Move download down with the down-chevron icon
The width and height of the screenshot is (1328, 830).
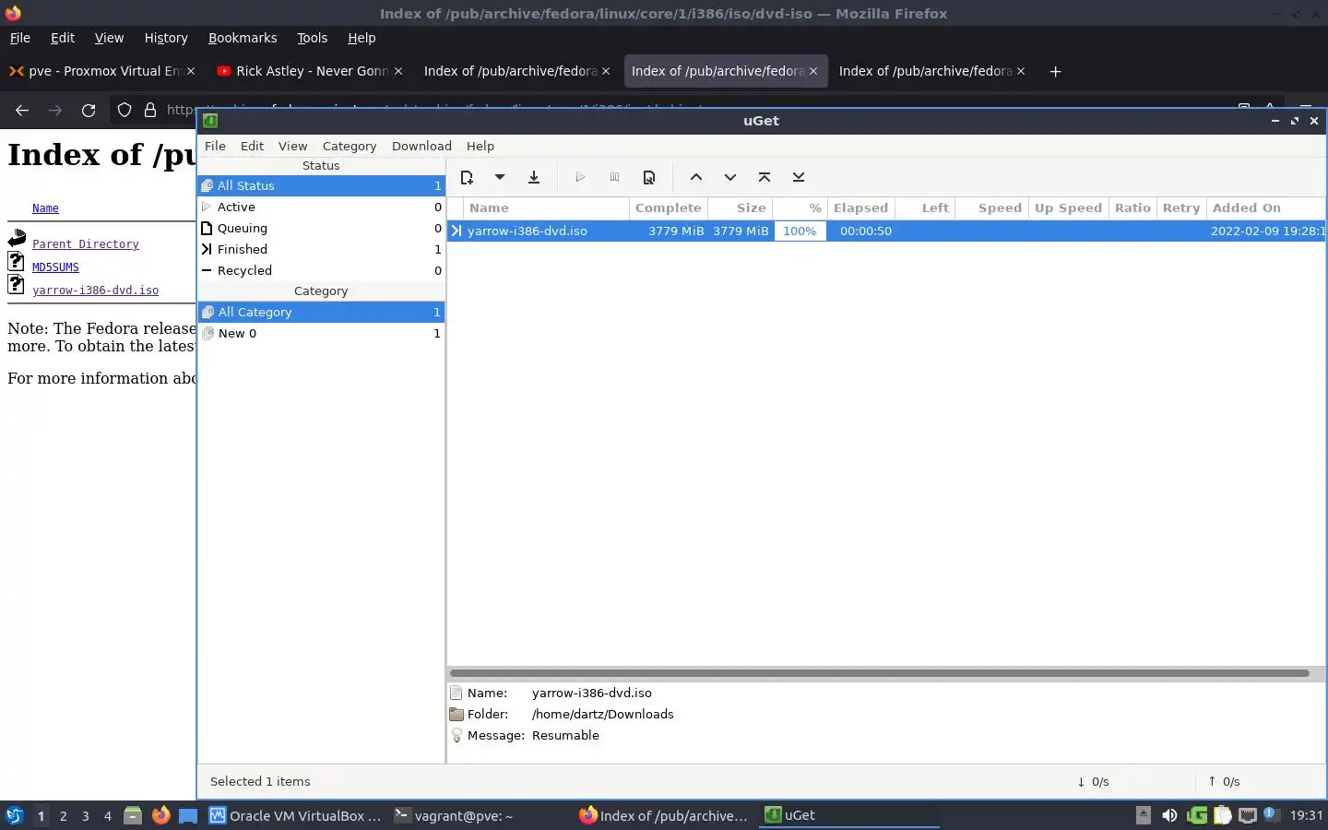pyautogui.click(x=730, y=177)
